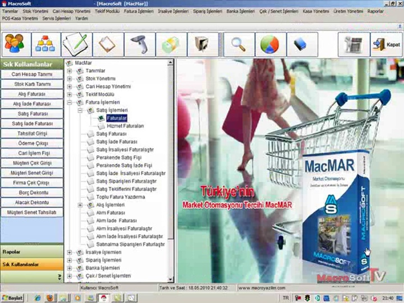Open Firefox from taskbar quick launch
The image size is (404, 303).
click(x=50, y=298)
